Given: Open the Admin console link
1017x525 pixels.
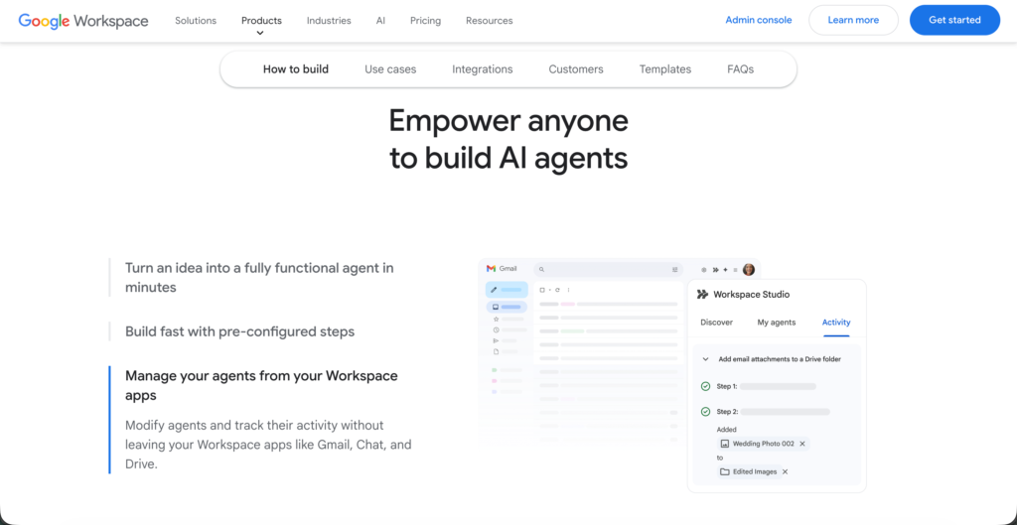Looking at the screenshot, I should (758, 20).
